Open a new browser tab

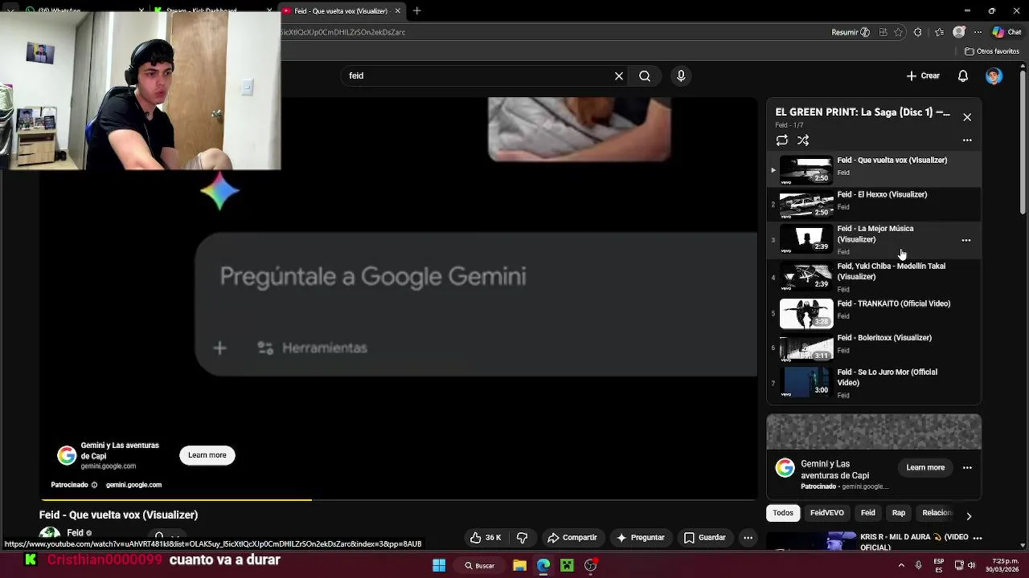tap(416, 10)
